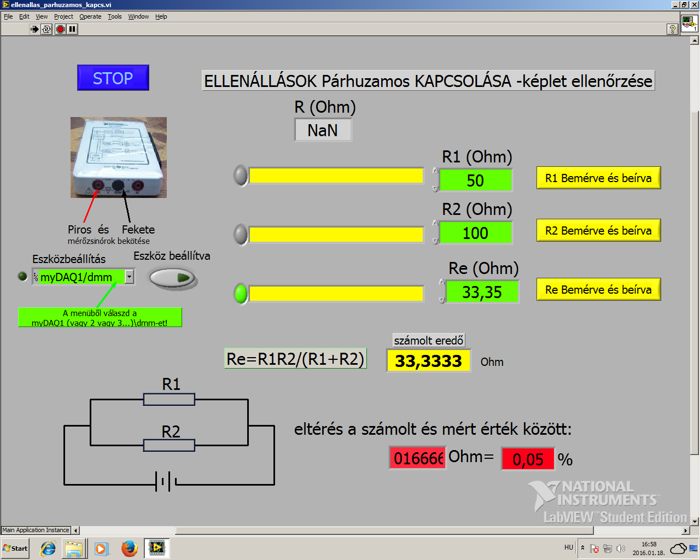
Task: Decrement the R2 (Ohm) value stepper
Action: click(435, 241)
